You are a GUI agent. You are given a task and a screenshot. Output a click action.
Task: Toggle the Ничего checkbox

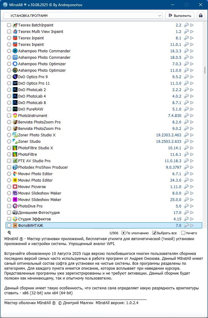183,233
